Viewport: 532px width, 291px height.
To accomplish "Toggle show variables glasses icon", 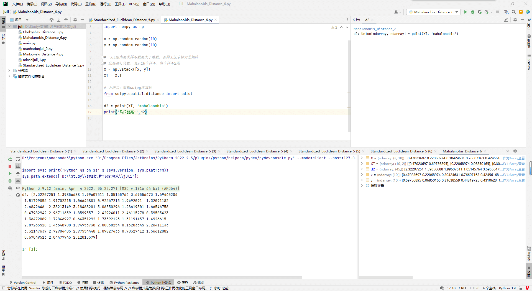I will pyautogui.click(x=18, y=181).
